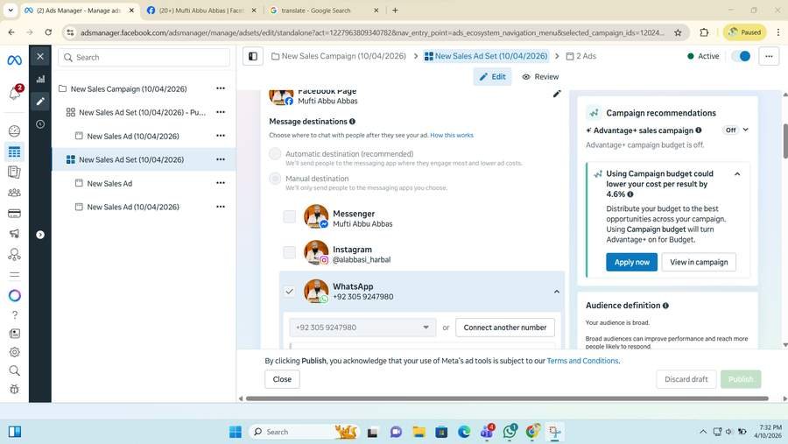Open the +92 305 9247980 number dropdown
Image resolution: width=788 pixels, height=444 pixels.
(362, 328)
